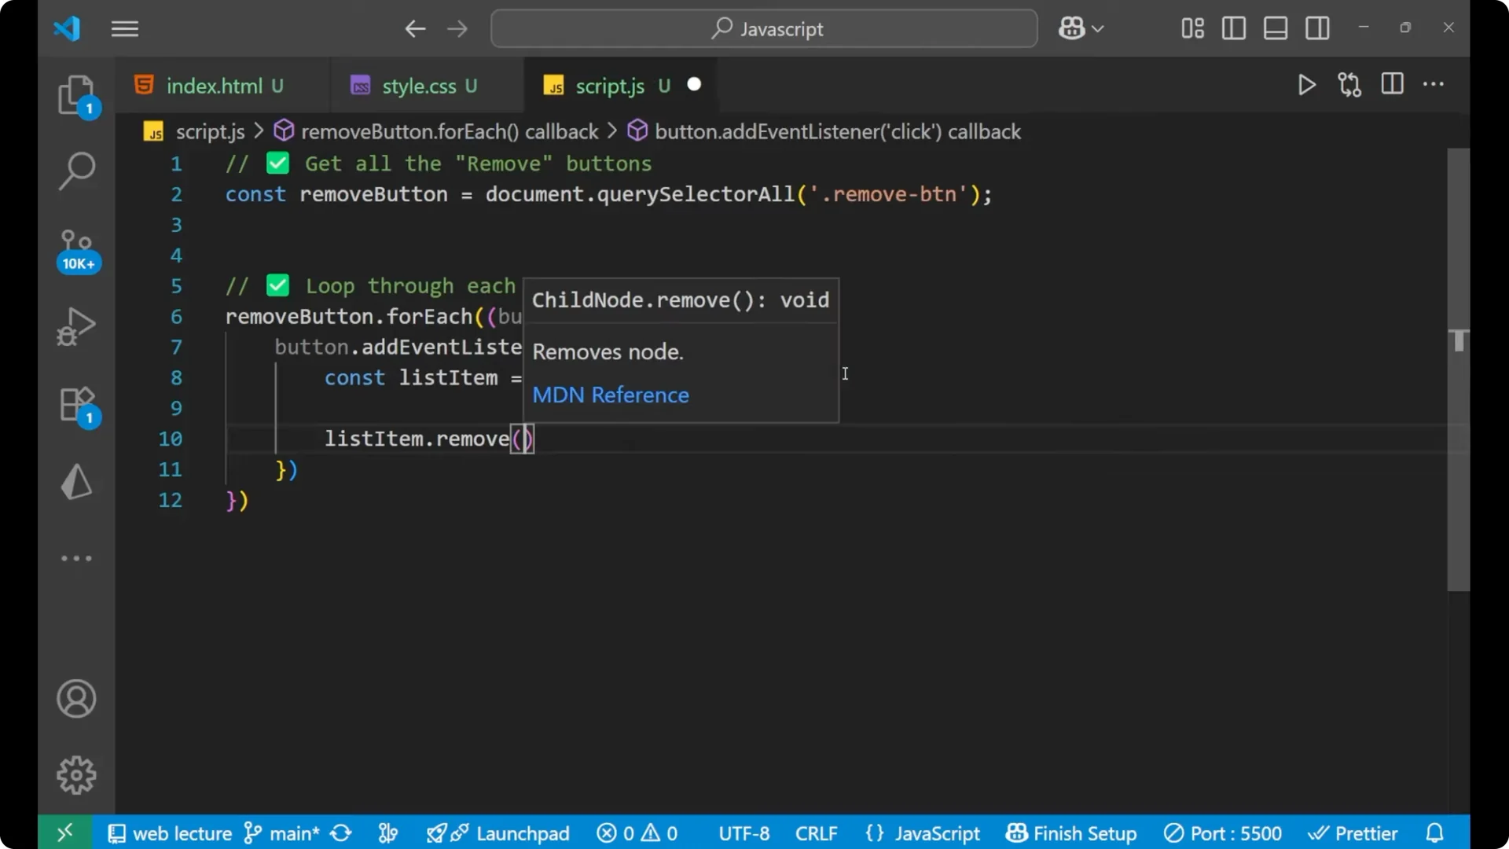This screenshot has height=849, width=1509.
Task: Open the Search view
Action: pos(76,170)
